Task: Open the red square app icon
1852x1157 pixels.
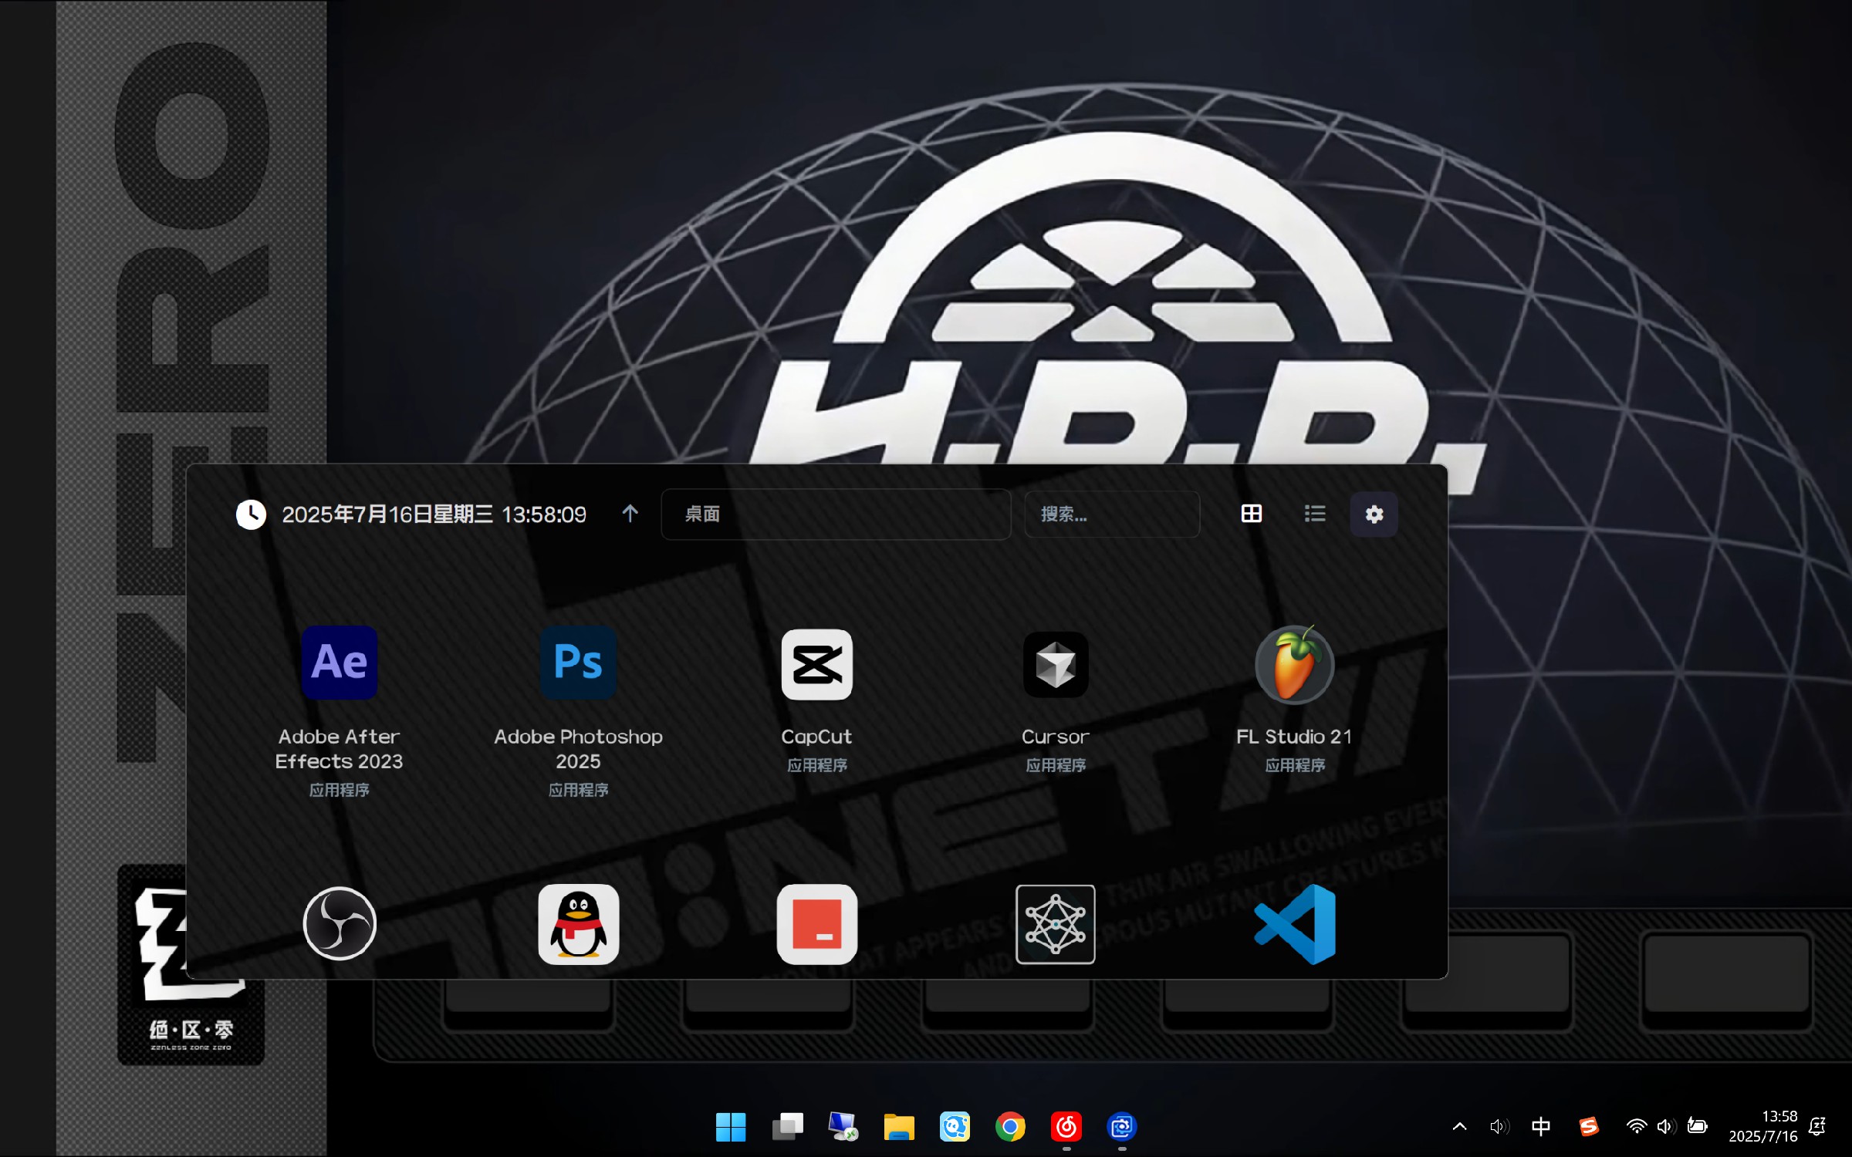Action: [x=816, y=923]
